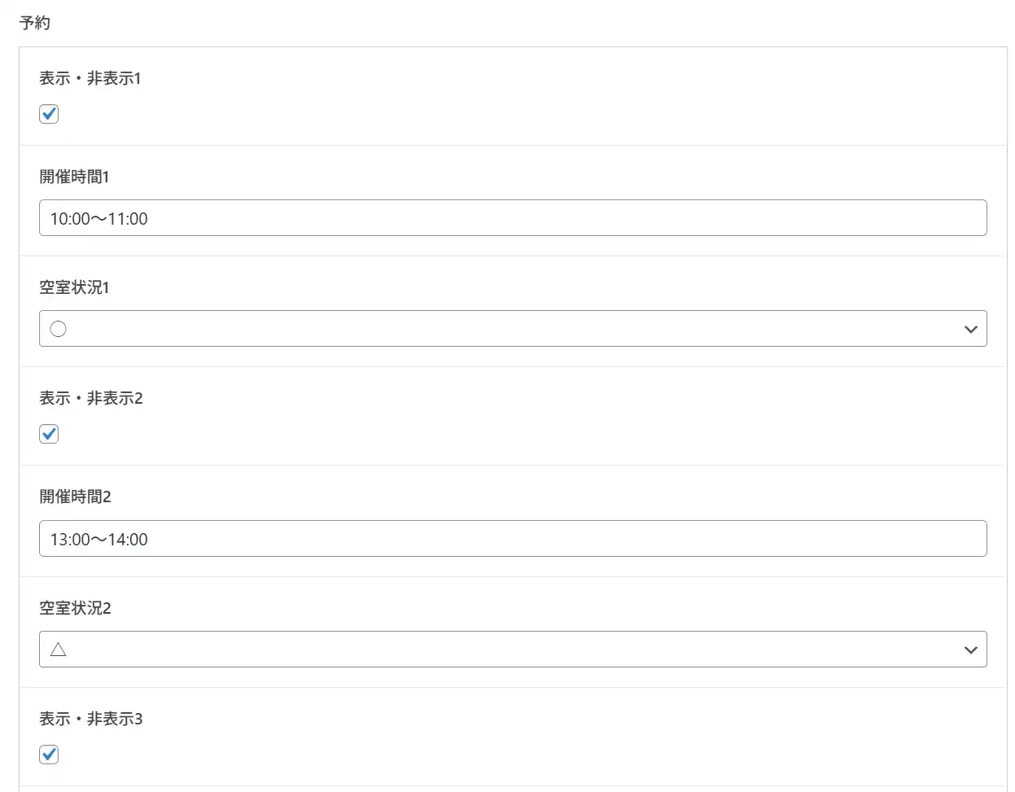Click the 表示・非表示3 label
This screenshot has width=1015, height=792.
(x=91, y=719)
